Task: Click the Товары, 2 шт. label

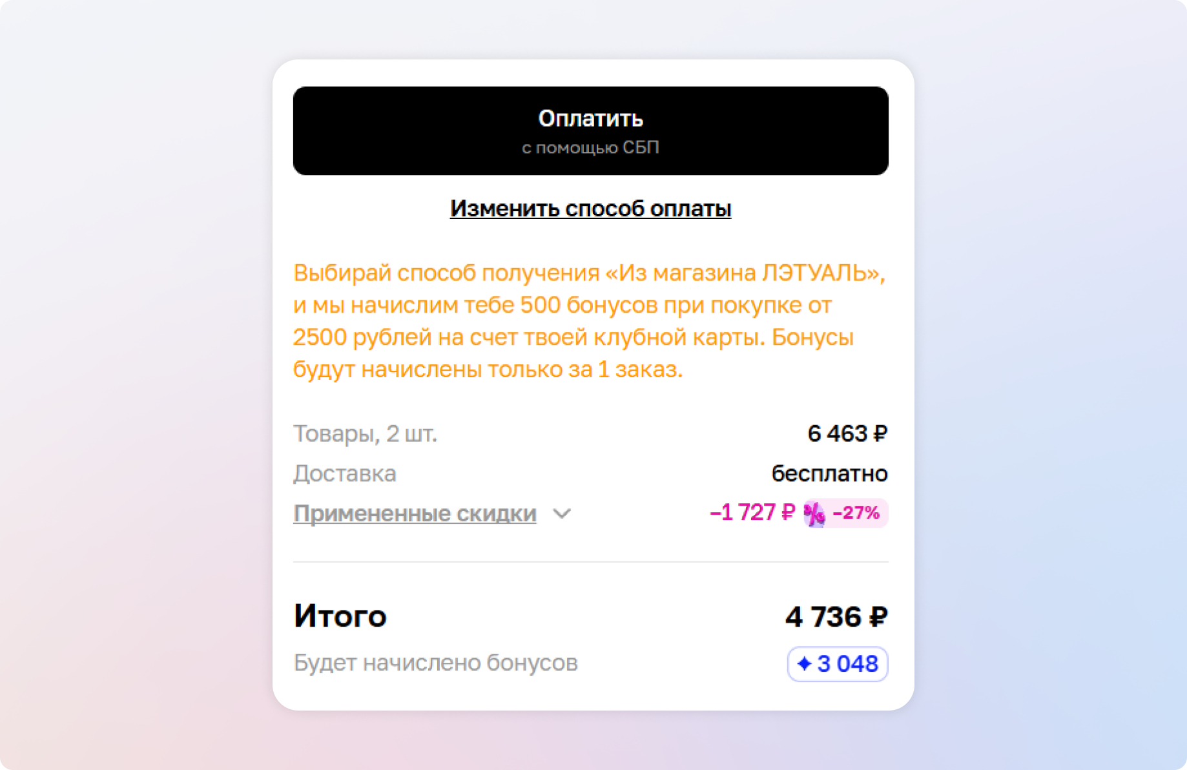Action: click(366, 433)
